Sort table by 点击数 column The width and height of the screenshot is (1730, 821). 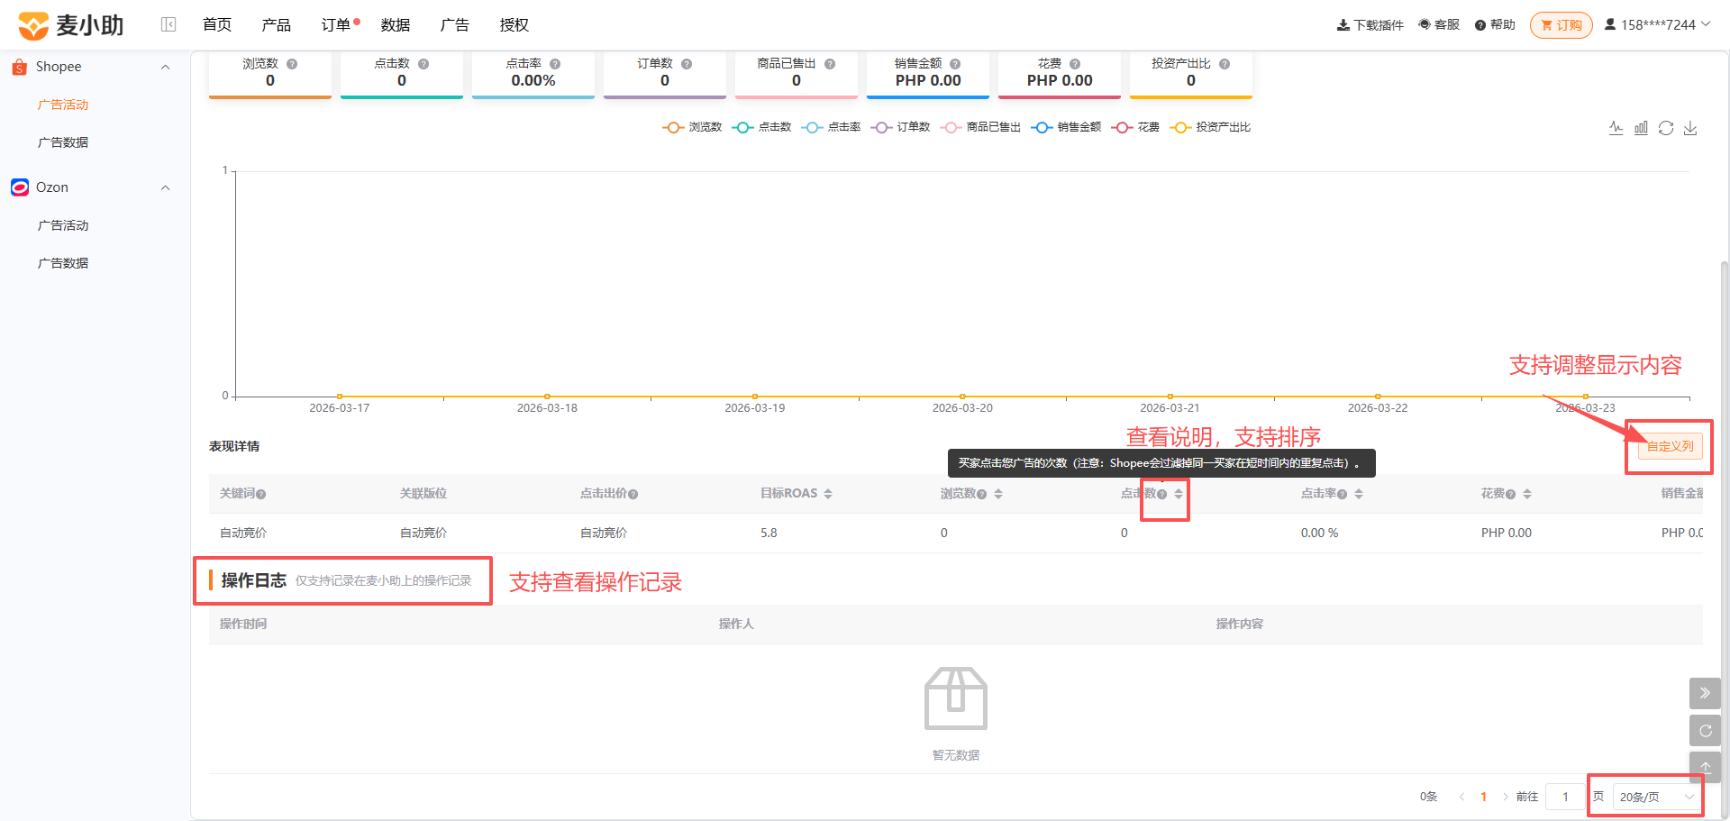1179,494
